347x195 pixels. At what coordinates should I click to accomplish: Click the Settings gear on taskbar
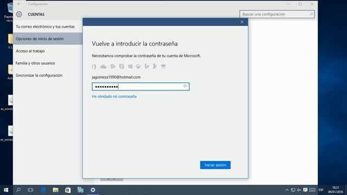(93, 190)
